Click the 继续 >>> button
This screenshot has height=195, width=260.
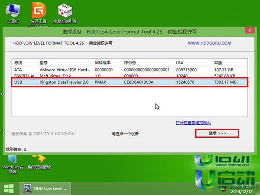(217, 133)
